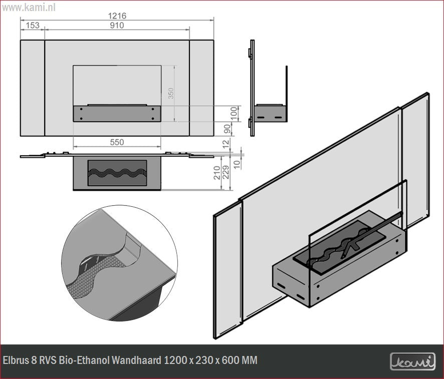This screenshot has height=379, width=444.
Task: Click the burner box in front view
Action: [x=117, y=114]
